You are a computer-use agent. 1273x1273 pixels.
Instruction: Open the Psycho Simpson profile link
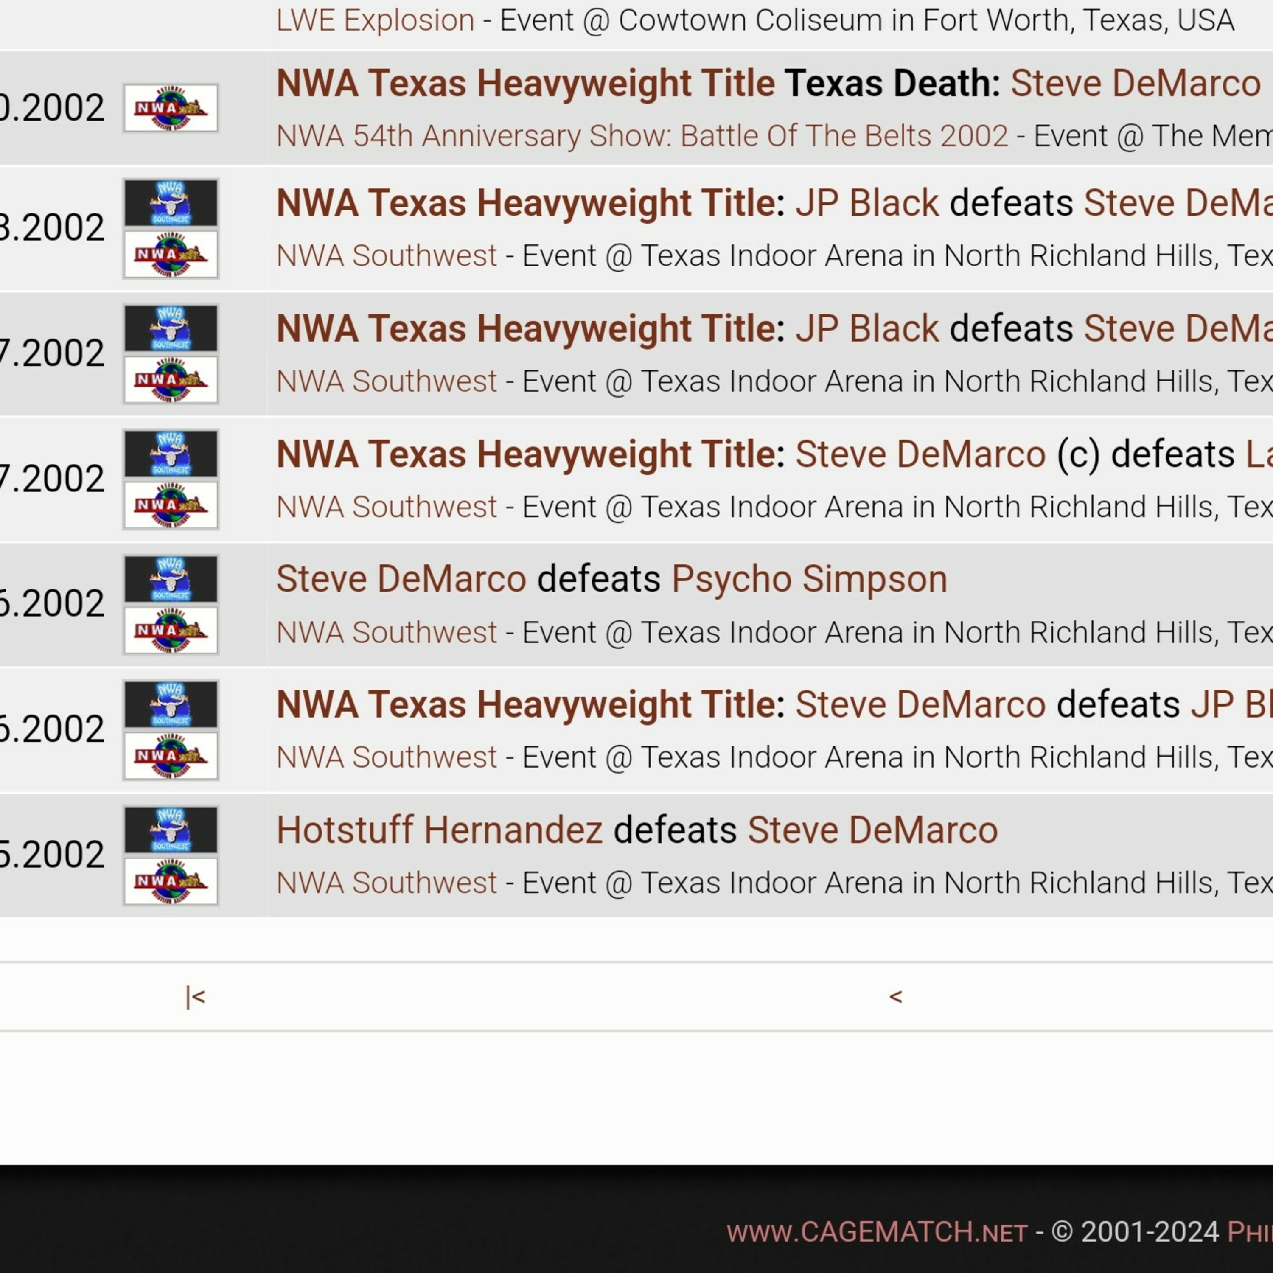coord(809,579)
